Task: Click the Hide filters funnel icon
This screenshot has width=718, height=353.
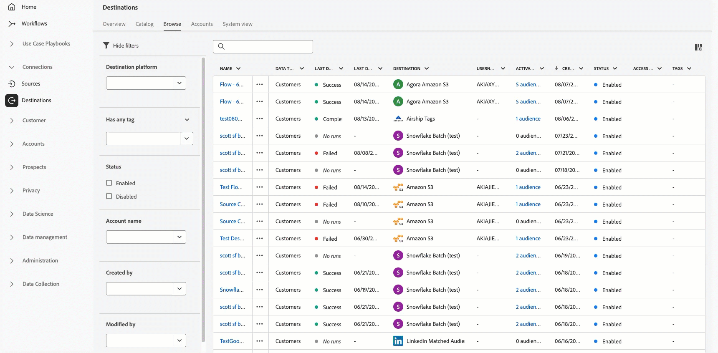Action: tap(106, 45)
